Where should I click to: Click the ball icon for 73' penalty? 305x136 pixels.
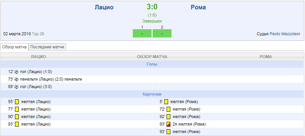17,79
